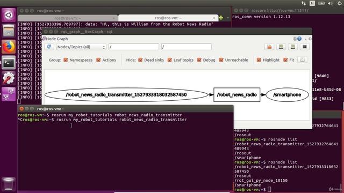Open the Terminal dock icon

pos(9,63)
